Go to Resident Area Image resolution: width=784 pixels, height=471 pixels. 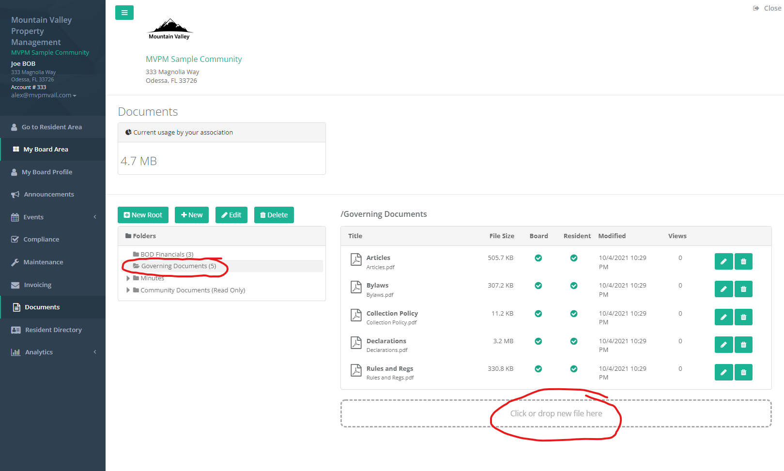pyautogui.click(x=53, y=127)
